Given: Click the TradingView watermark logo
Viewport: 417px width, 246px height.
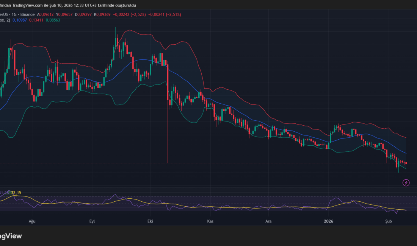Looking at the screenshot, I should (x=11, y=236).
